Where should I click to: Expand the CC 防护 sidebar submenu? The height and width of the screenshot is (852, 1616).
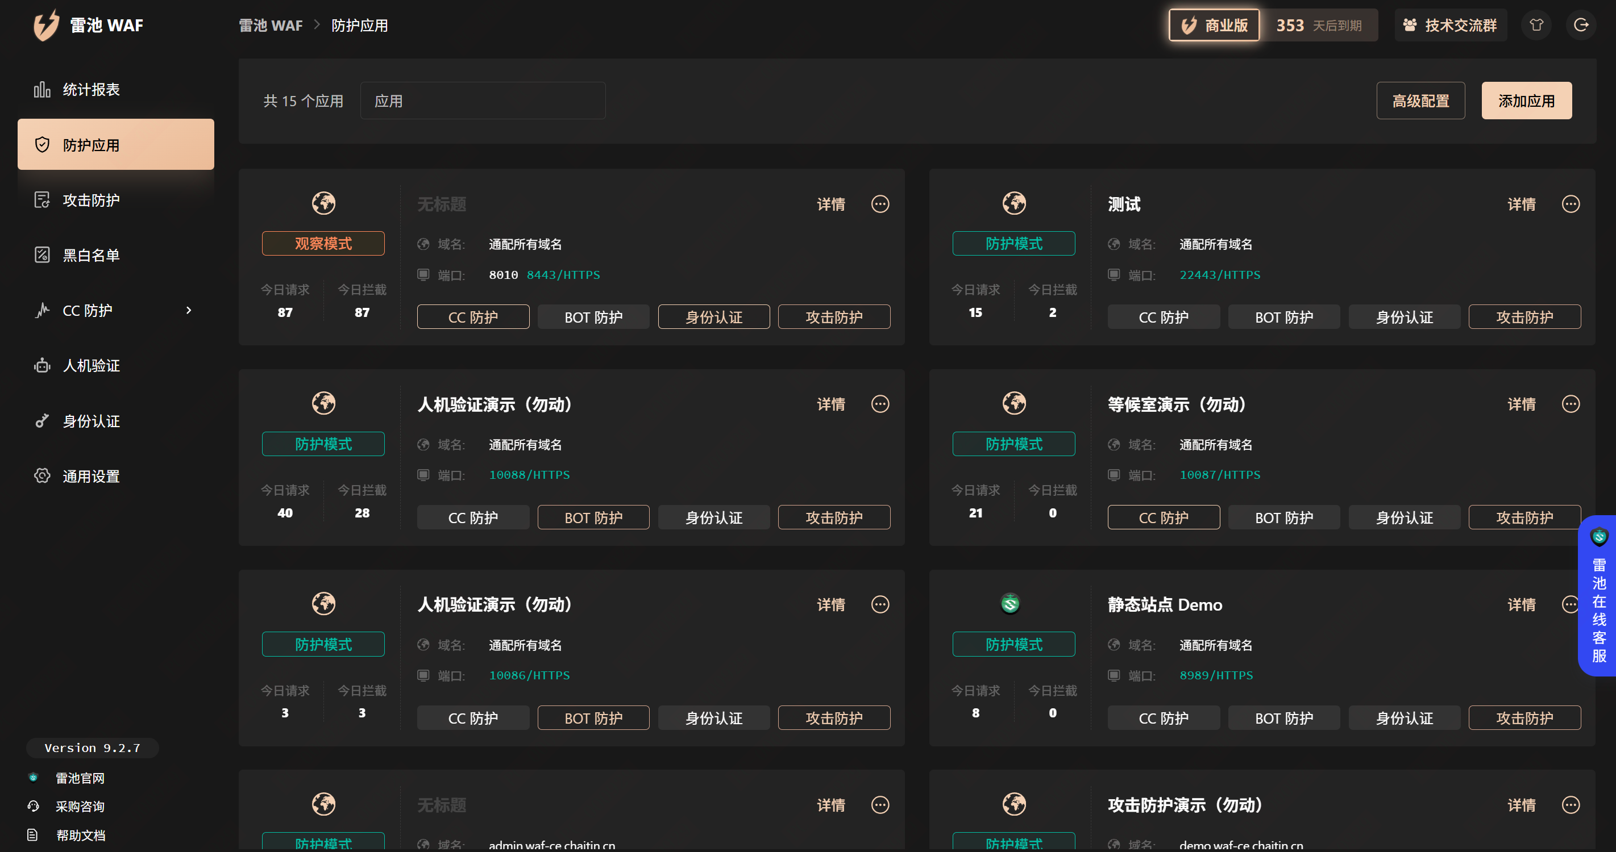point(188,310)
